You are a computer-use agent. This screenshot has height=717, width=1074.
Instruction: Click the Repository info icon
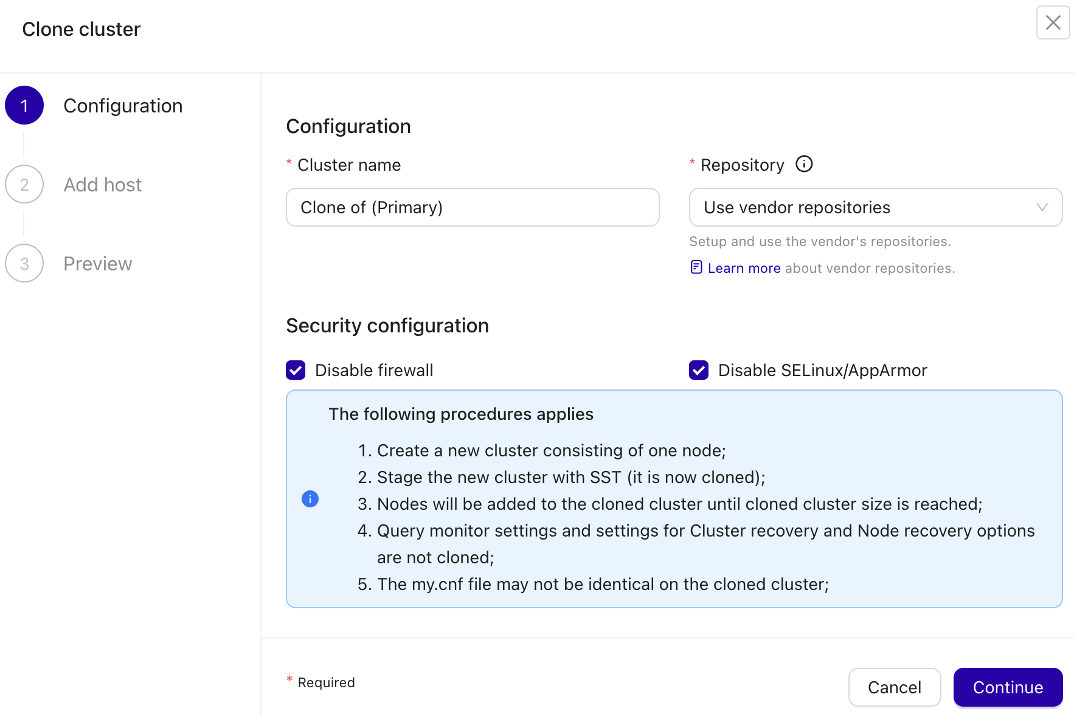[804, 164]
